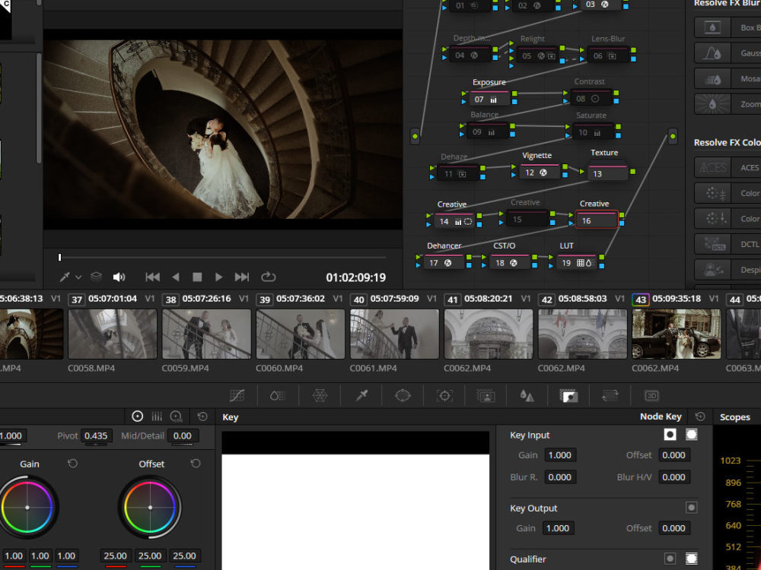This screenshot has height=570, width=761.
Task: Open the ColorSlice palette
Action: (x=278, y=395)
